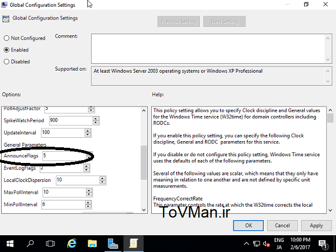Screen dimensions: 336x252
Task: Click the Global Configuration Settings policy icon
Action: click(x=6, y=19)
